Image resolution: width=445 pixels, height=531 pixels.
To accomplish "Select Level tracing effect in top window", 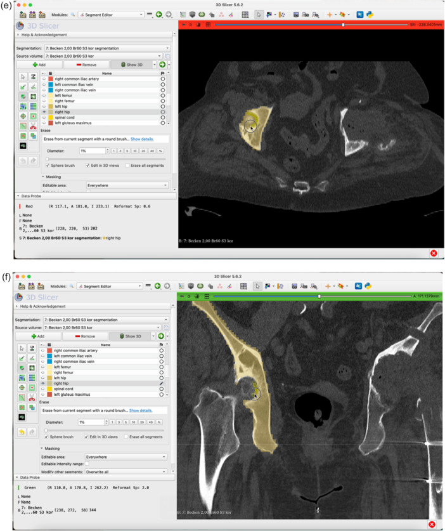I will (x=33, y=96).
